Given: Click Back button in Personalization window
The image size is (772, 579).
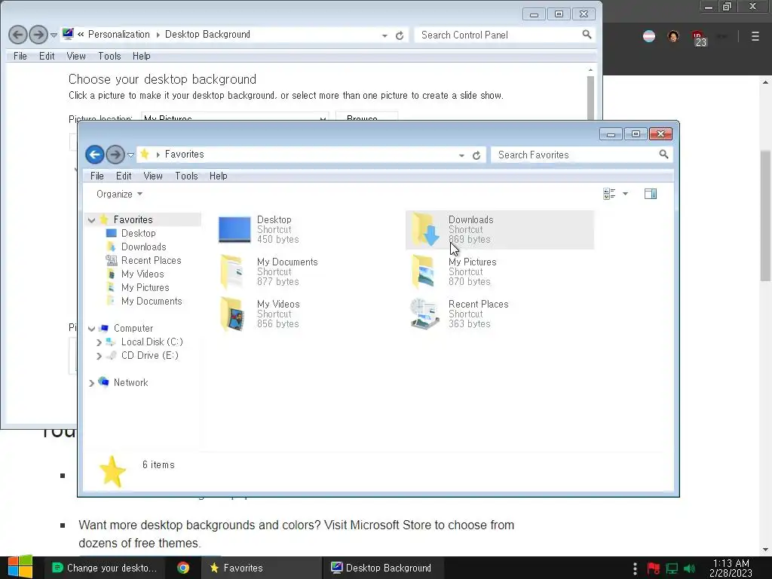Looking at the screenshot, I should (18, 35).
